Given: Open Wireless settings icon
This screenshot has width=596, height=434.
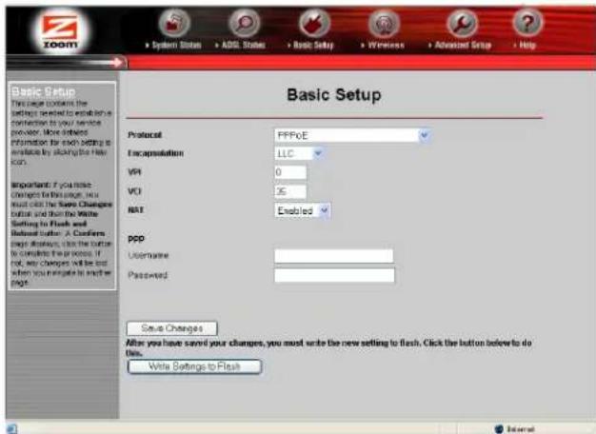Looking at the screenshot, I should tap(384, 23).
